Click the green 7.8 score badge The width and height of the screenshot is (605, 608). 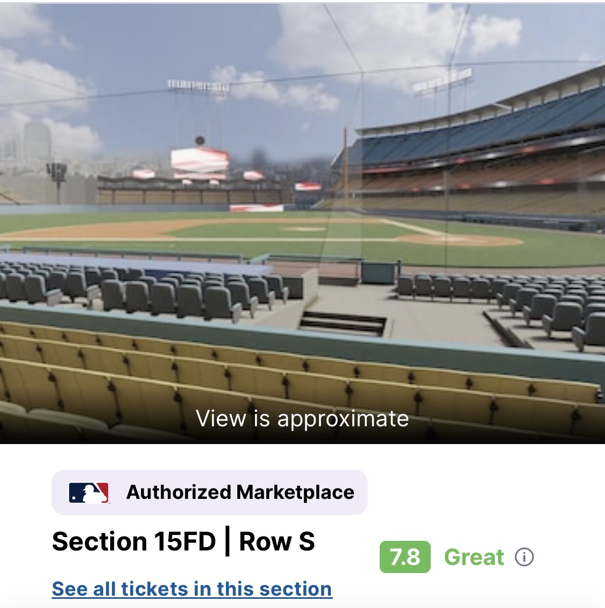coord(405,557)
